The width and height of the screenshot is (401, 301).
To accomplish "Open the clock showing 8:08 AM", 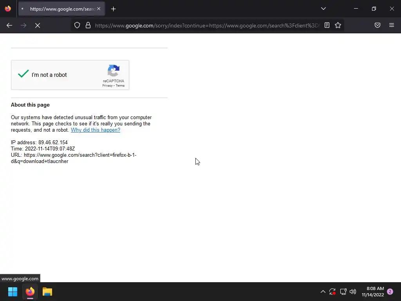I will [x=373, y=292].
